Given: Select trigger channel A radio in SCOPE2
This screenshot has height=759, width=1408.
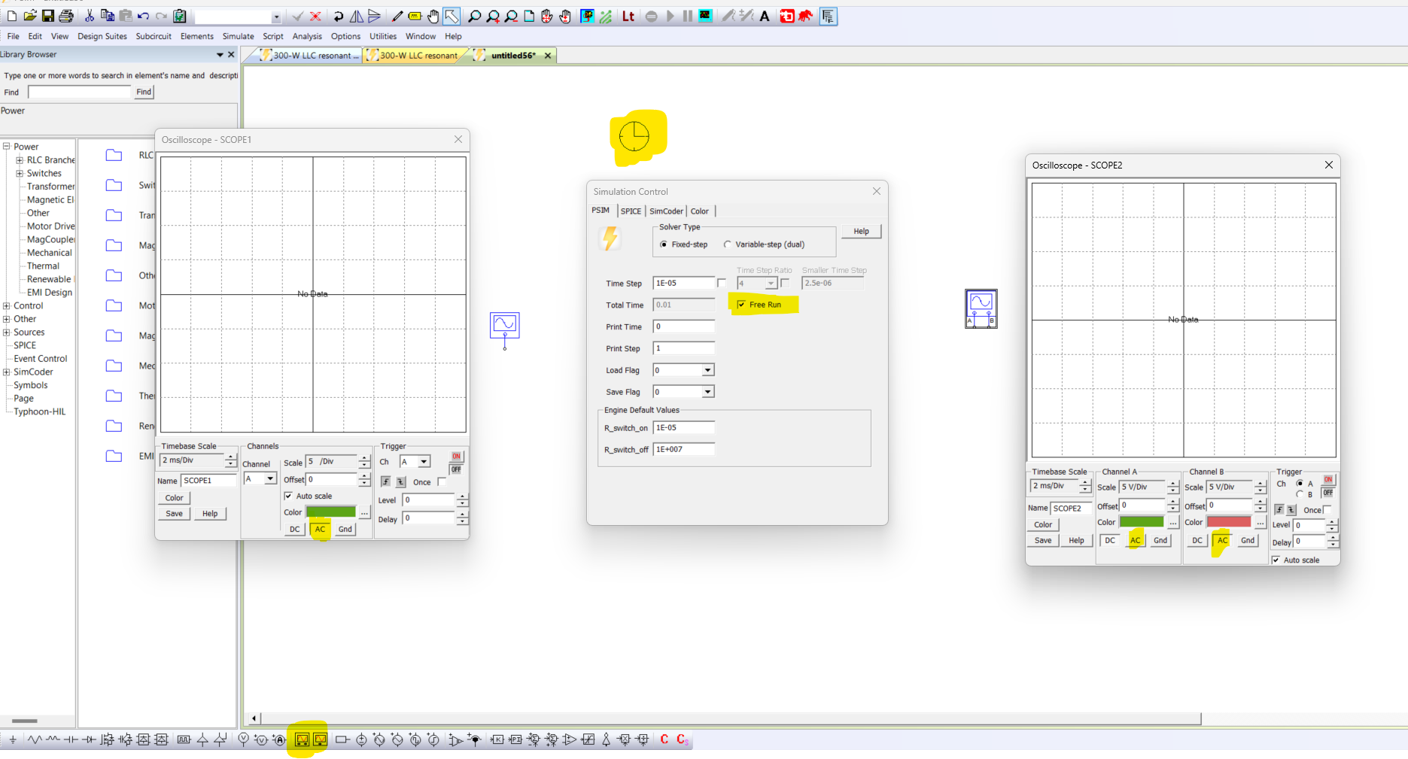Looking at the screenshot, I should (1300, 484).
